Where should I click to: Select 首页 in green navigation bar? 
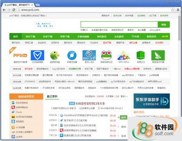(x=15, y=37)
